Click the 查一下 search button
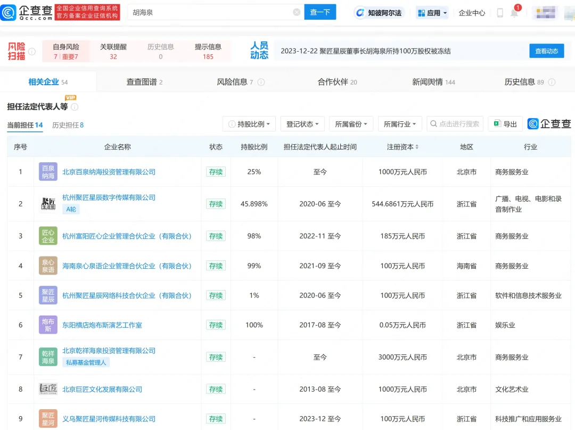 320,12
